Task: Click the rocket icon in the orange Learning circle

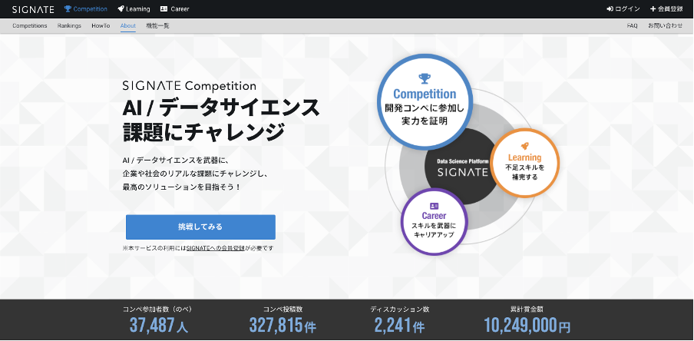Action: click(524, 145)
